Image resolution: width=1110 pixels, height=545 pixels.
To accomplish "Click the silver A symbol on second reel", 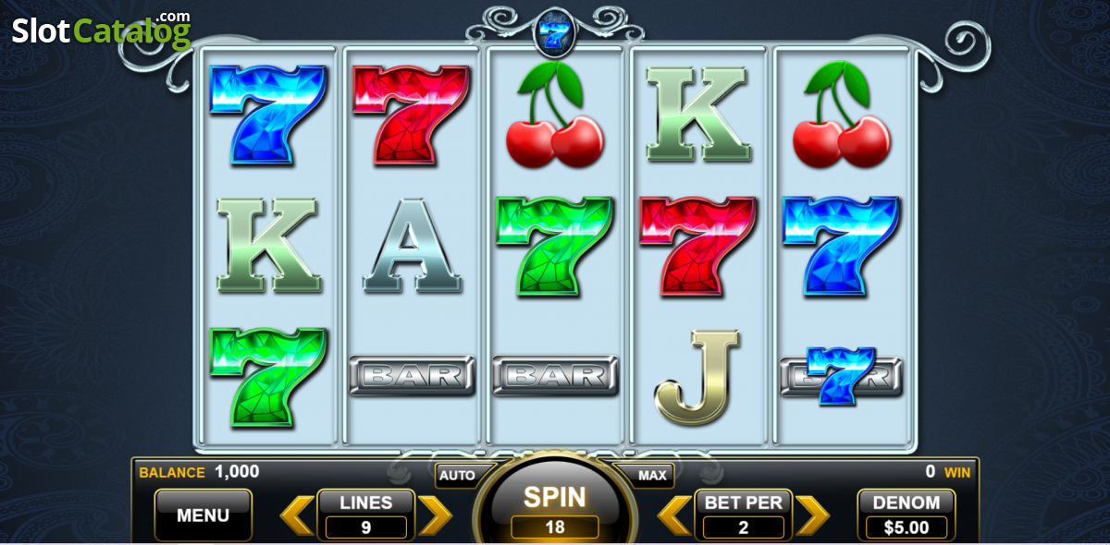I will click(x=413, y=245).
